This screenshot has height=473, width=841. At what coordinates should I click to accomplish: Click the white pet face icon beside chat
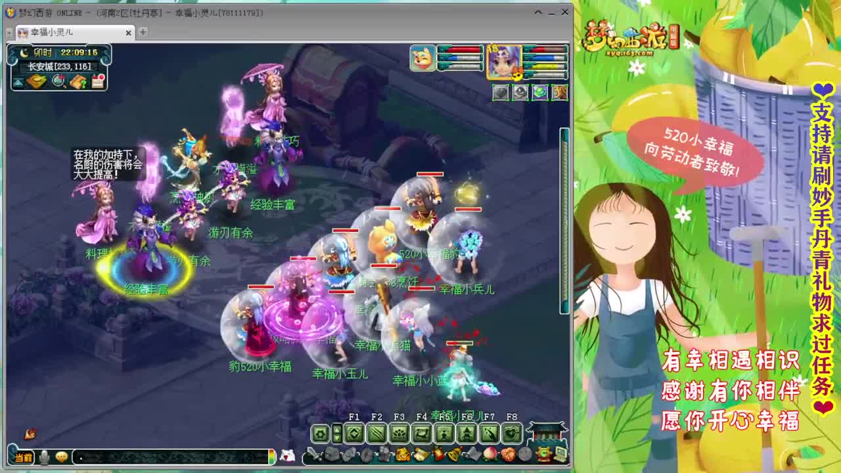(x=287, y=456)
